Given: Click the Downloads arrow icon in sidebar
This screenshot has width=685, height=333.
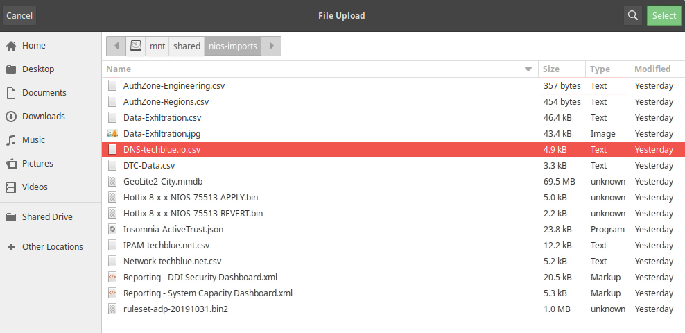Looking at the screenshot, I should point(11,117).
